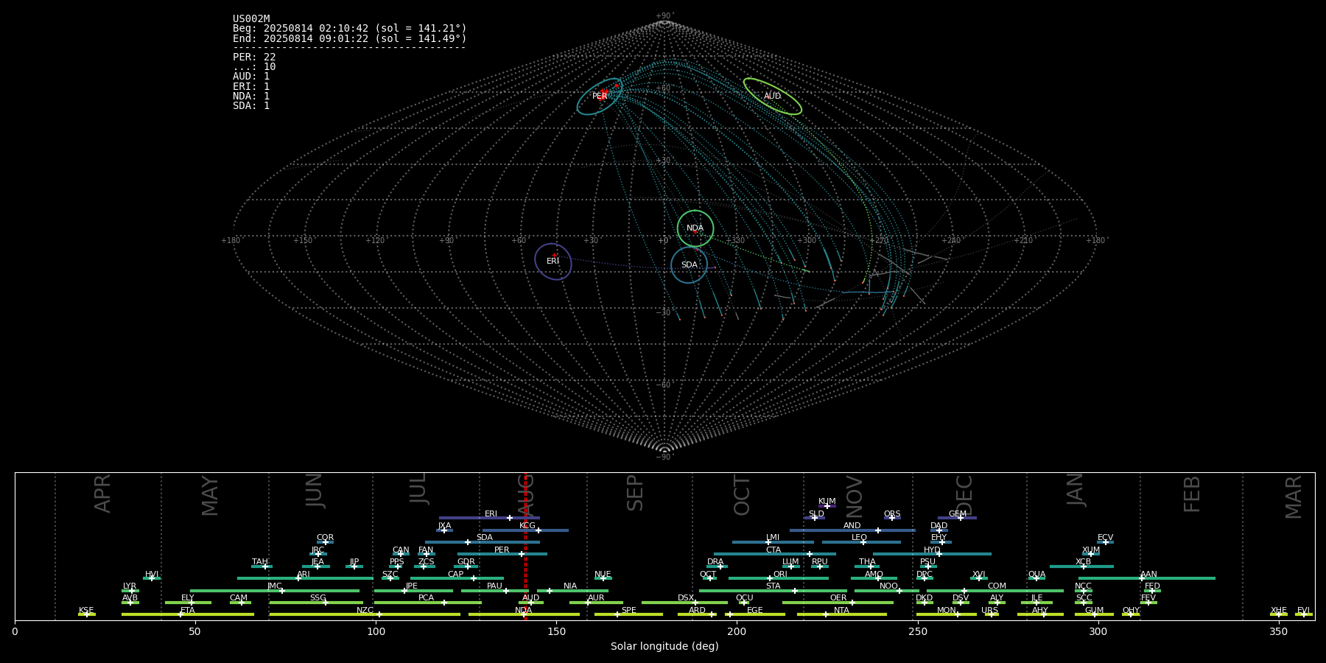This screenshot has height=663, width=1326.
Task: Click the MAY month label
Action: pyautogui.click(x=210, y=496)
